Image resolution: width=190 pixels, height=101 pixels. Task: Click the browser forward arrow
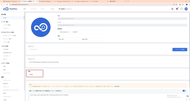4,4
